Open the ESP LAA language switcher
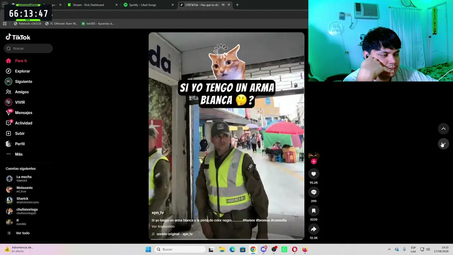The image size is (453, 255). (x=413, y=249)
